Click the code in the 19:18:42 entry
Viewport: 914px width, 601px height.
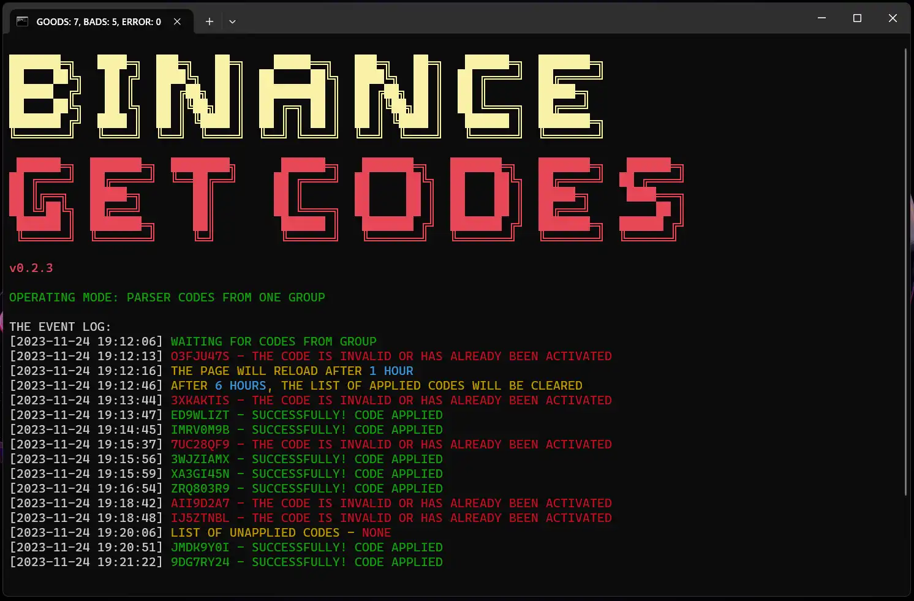coord(200,503)
